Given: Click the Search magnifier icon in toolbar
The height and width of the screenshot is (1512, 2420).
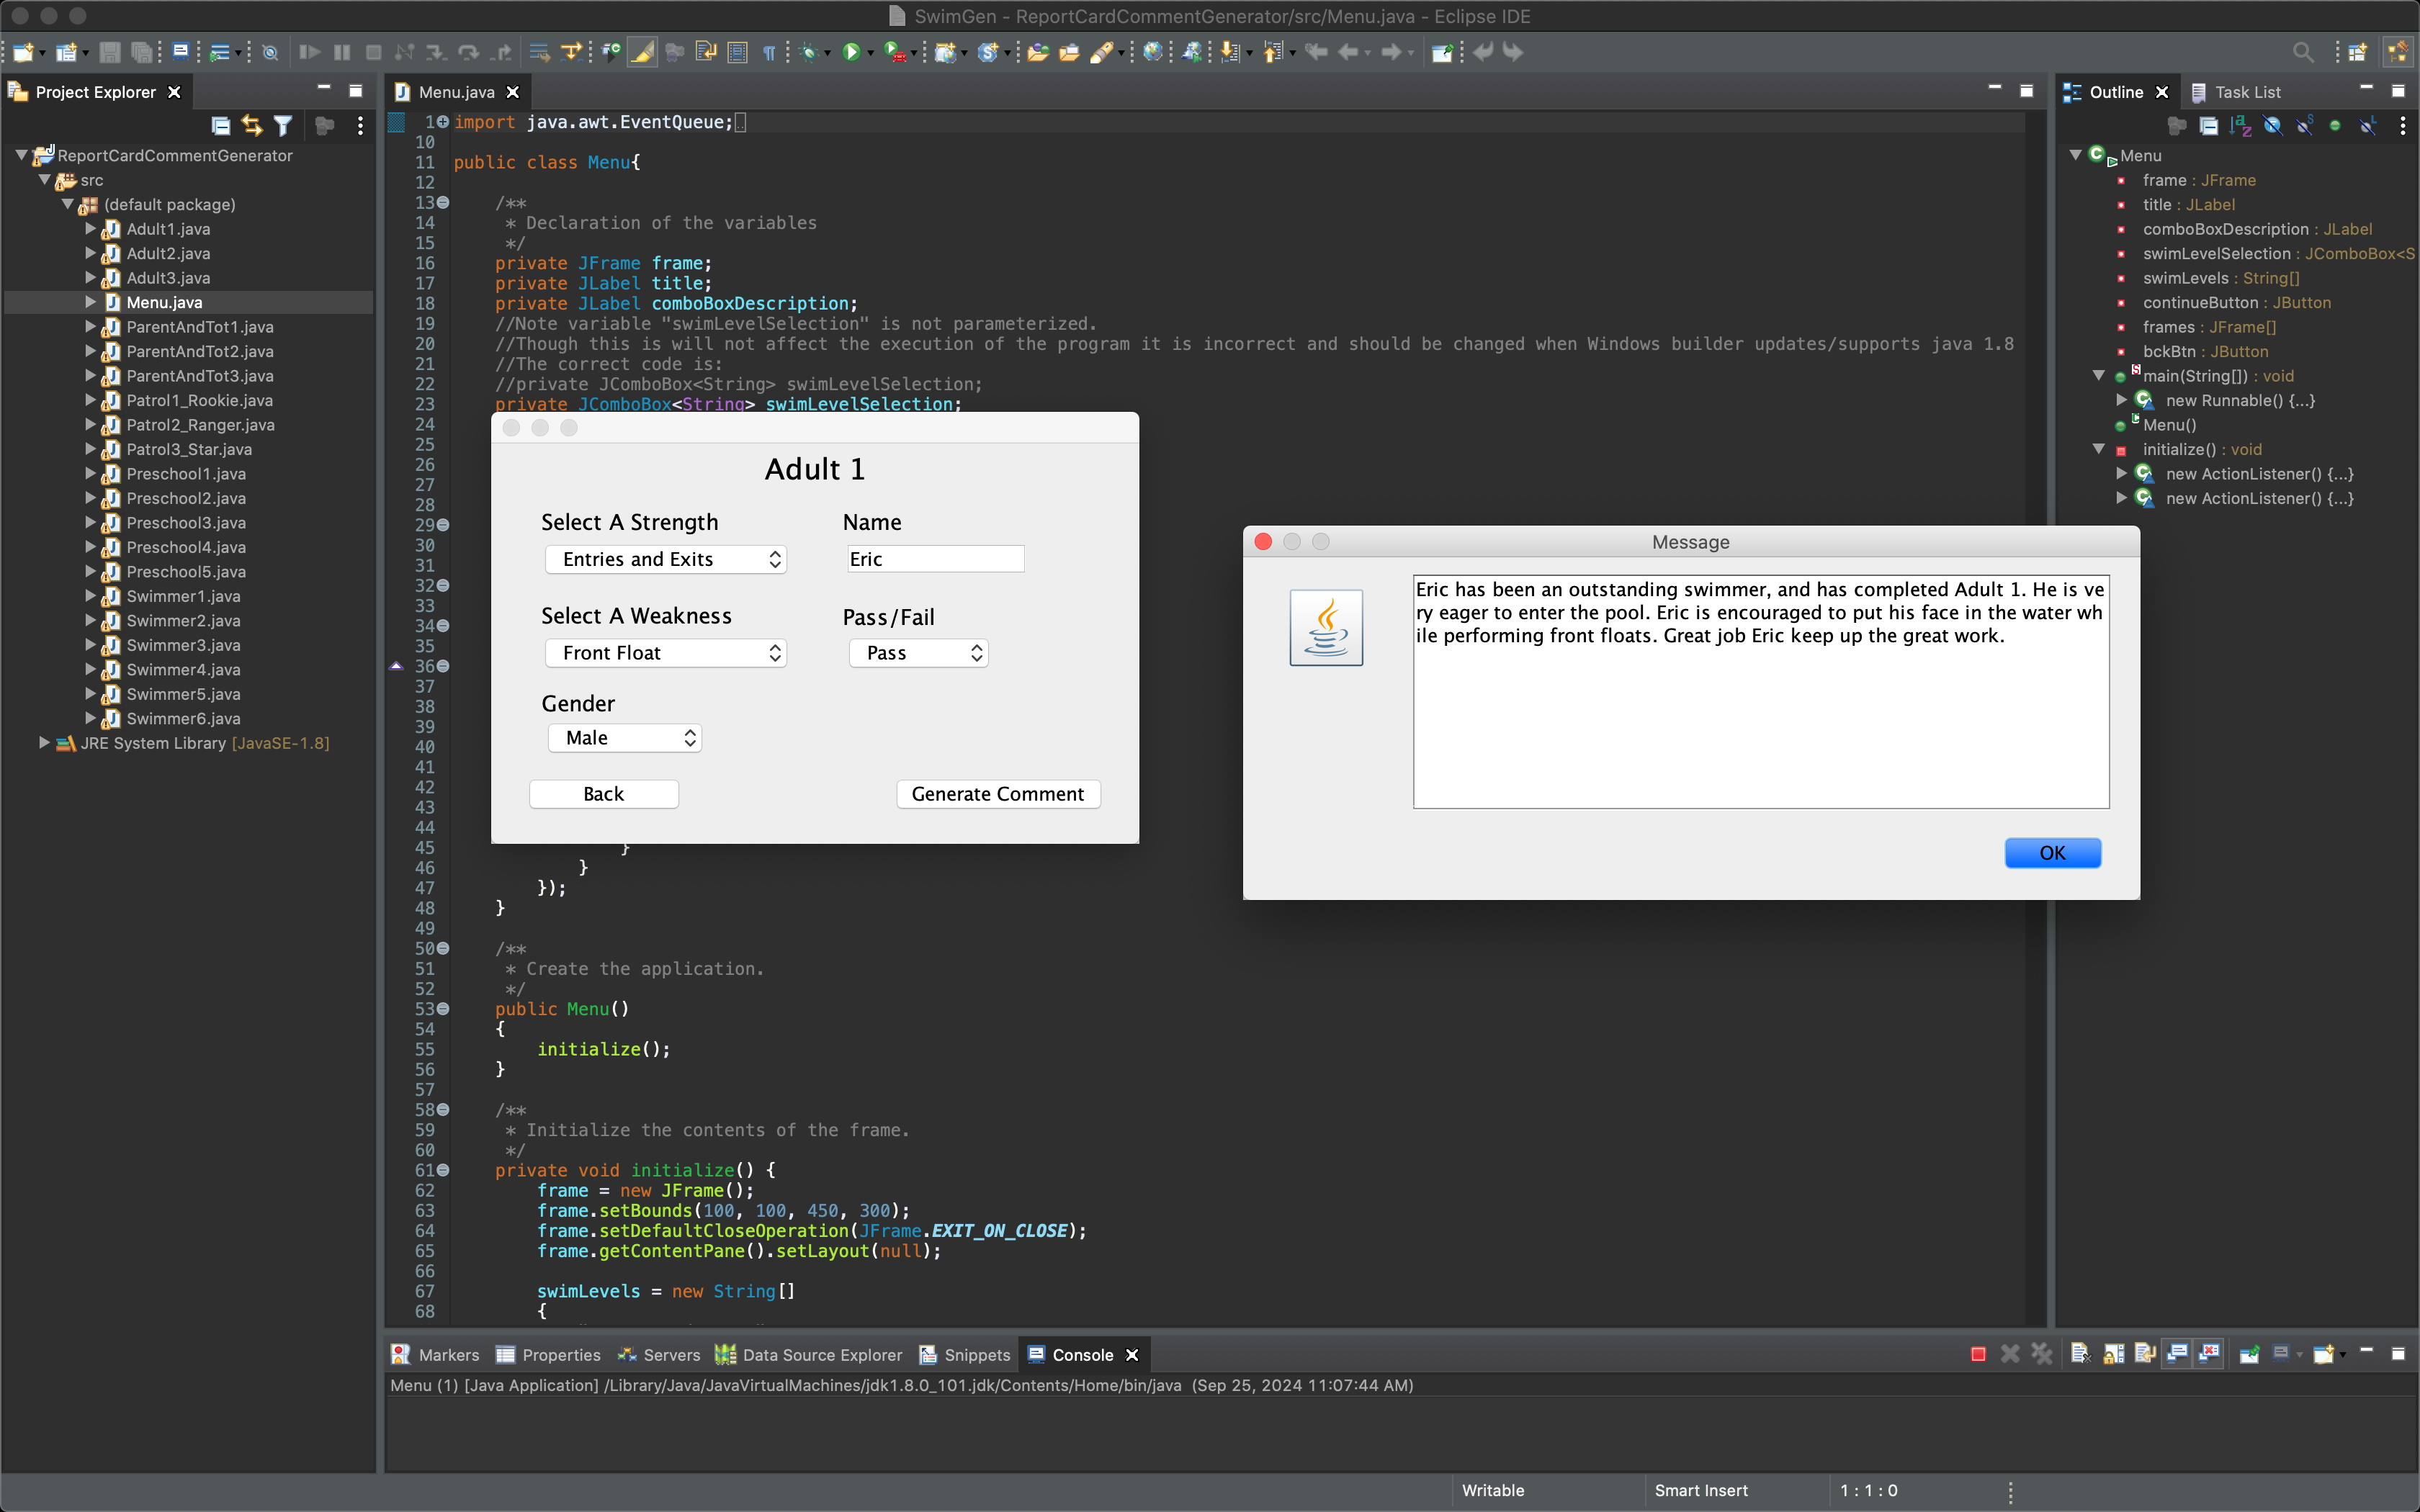Looking at the screenshot, I should pyautogui.click(x=2303, y=52).
